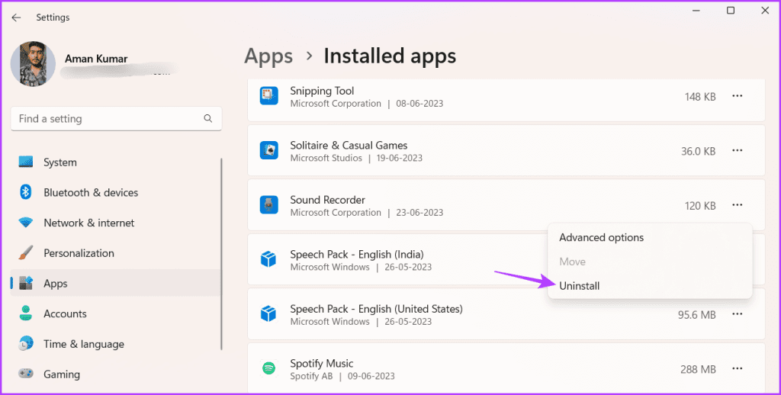Click the Gaming controller icon
Screen dimensions: 781x395
pyautogui.click(x=26, y=373)
